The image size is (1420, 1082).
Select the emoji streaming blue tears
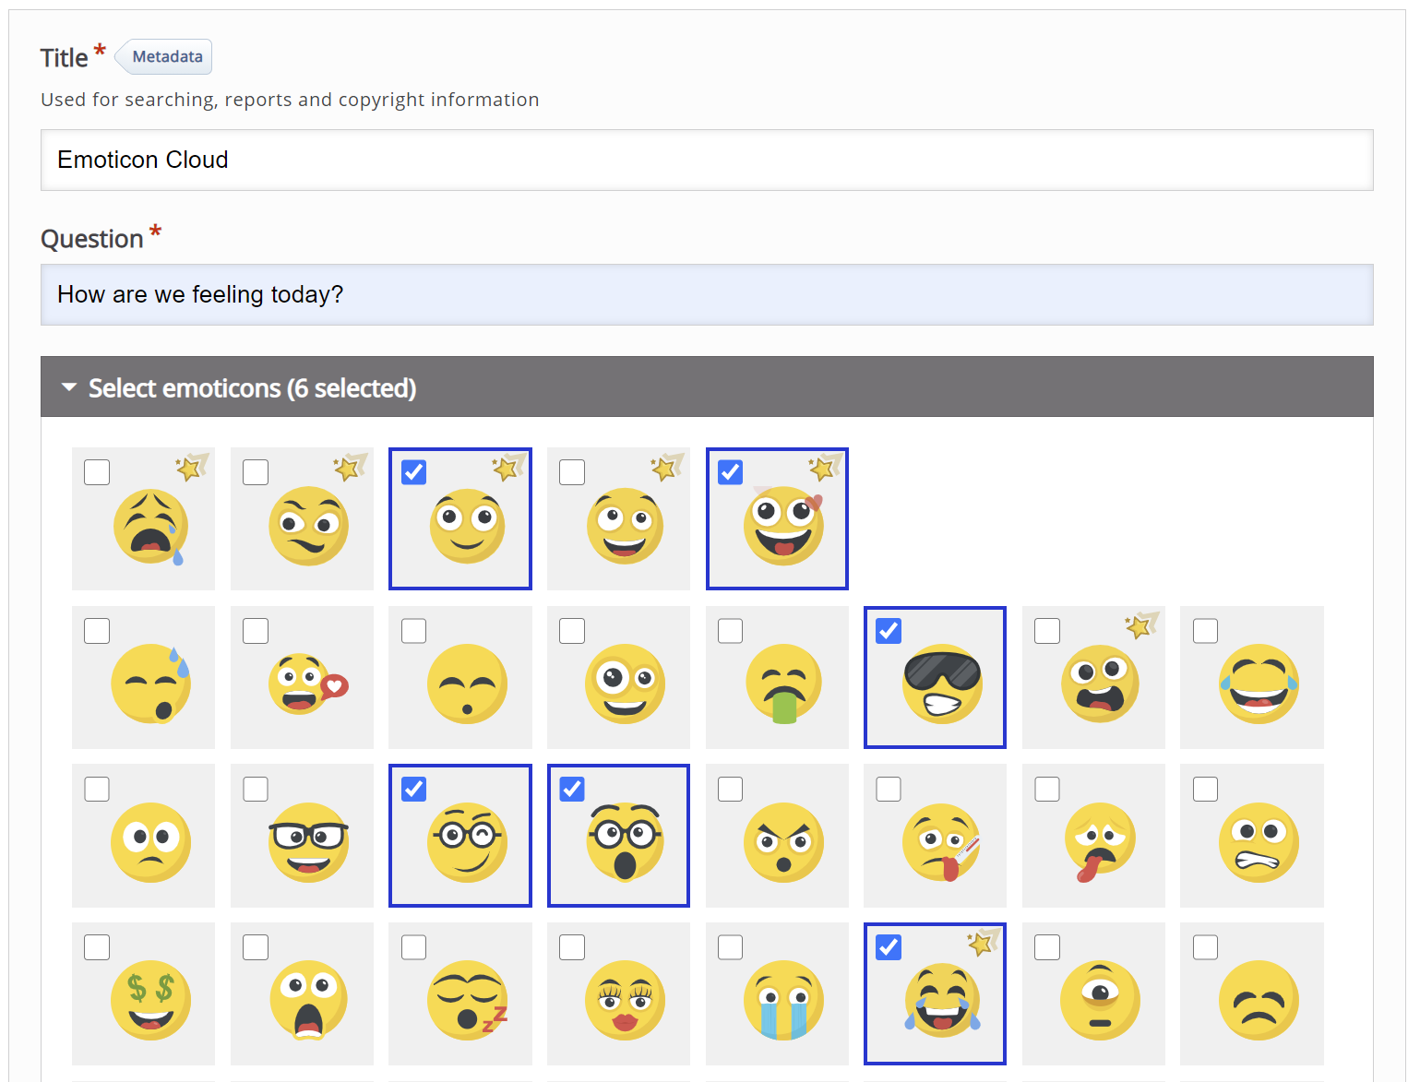point(783,1000)
